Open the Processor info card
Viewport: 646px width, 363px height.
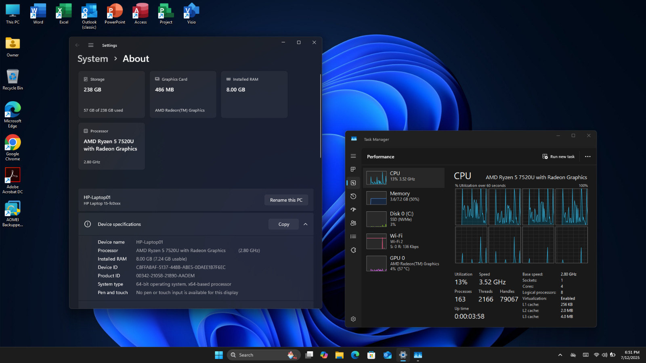pos(111,146)
